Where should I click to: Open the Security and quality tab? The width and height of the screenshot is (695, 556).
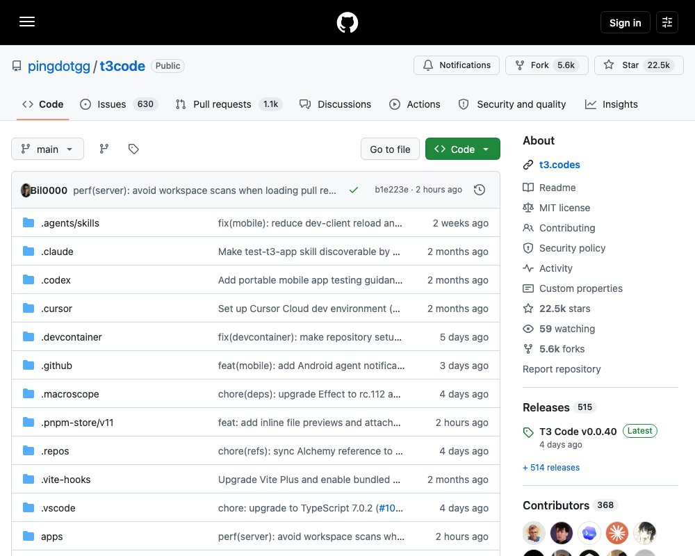click(x=512, y=104)
